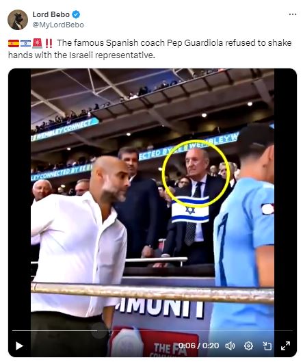Open the three-dot more options menu

click(x=293, y=14)
